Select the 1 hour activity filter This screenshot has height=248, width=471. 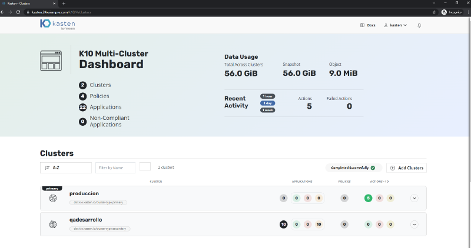point(268,96)
